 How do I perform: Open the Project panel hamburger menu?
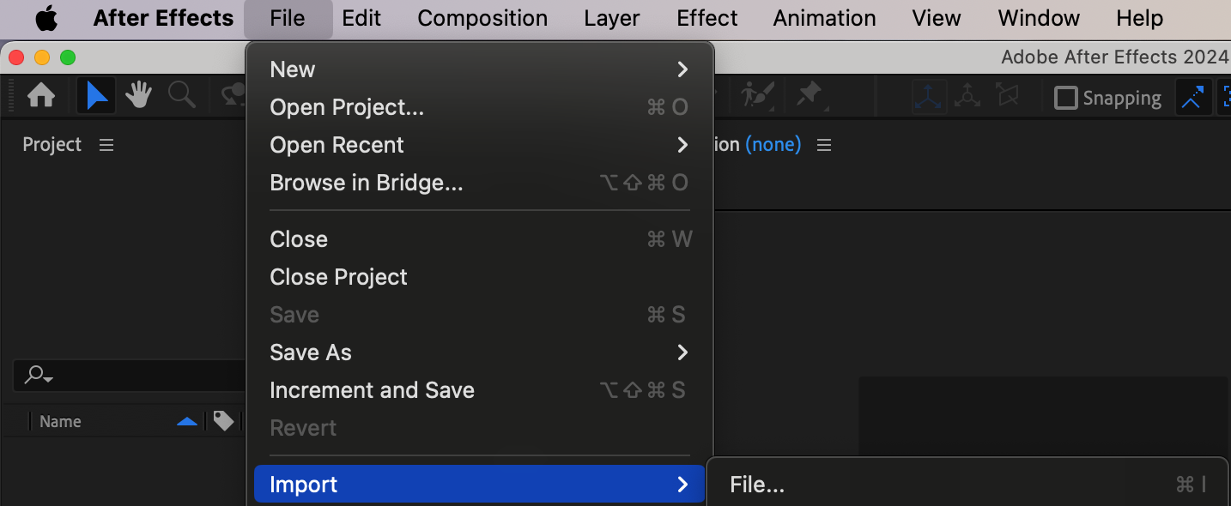(106, 145)
